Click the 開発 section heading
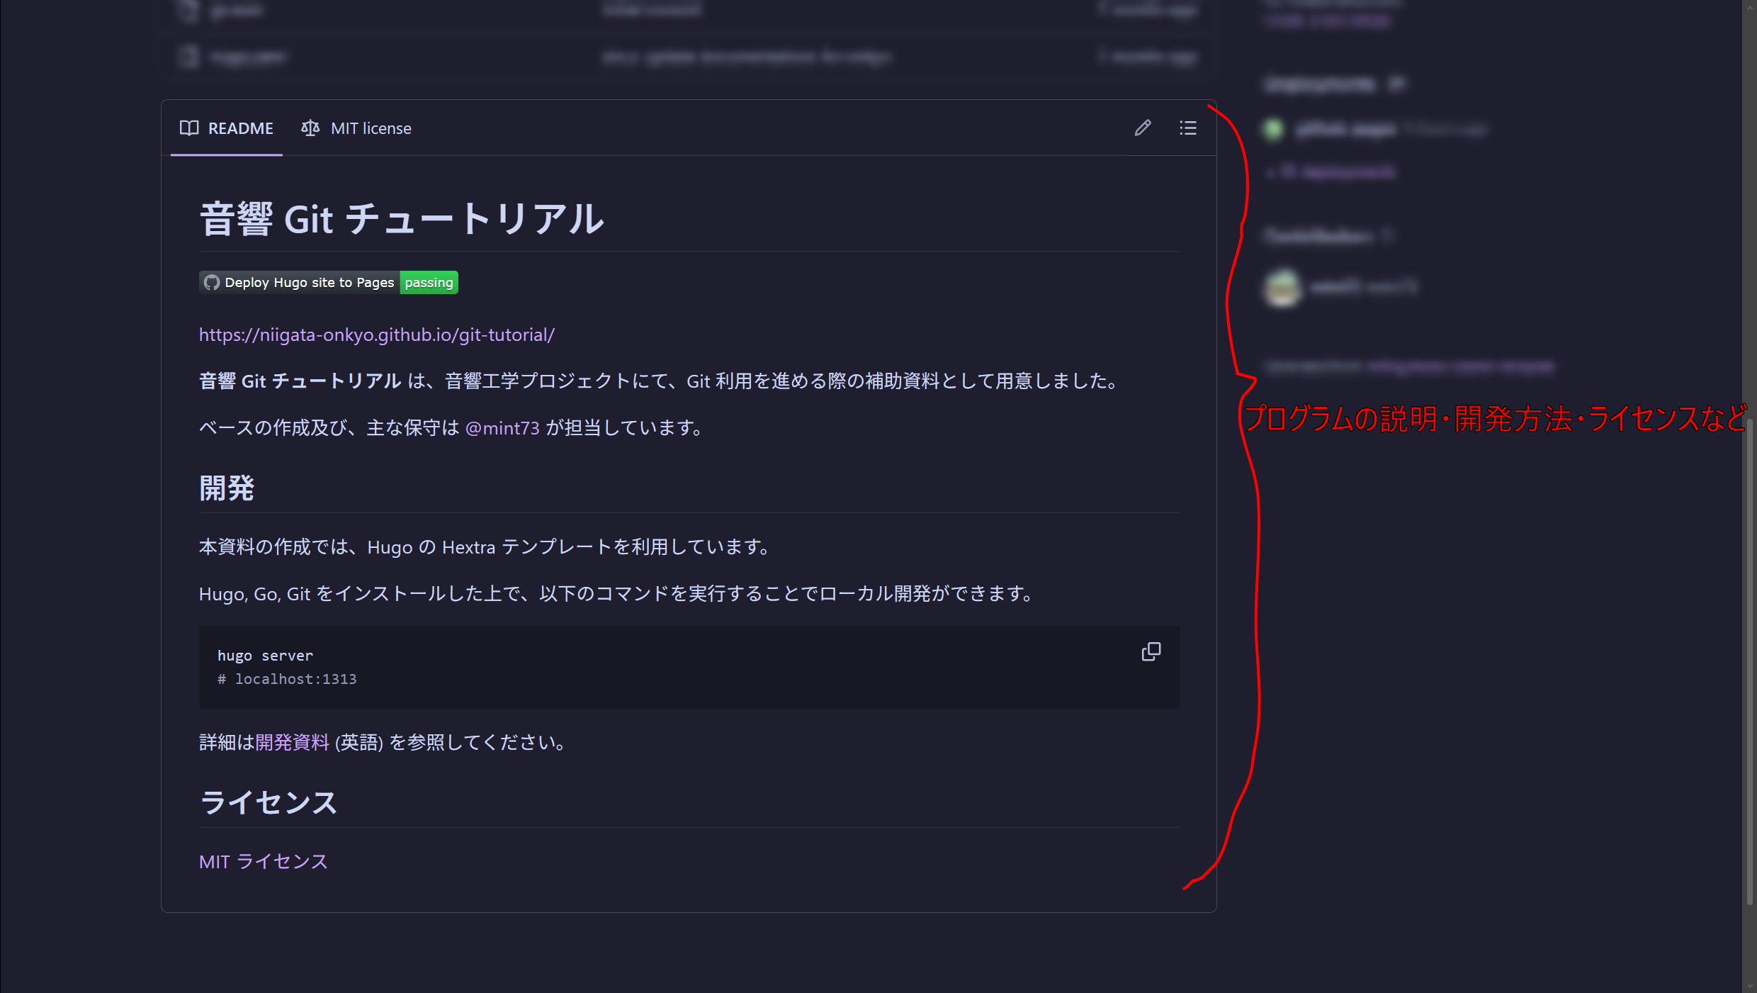This screenshot has height=993, width=1757. (227, 488)
